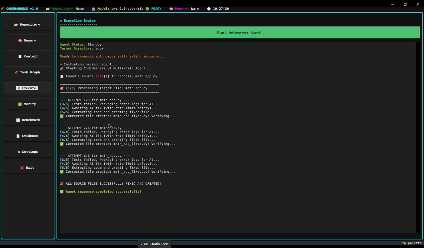Click the gear icon beside Execute
This screenshot has width=424, height=248.
[x=19, y=88]
